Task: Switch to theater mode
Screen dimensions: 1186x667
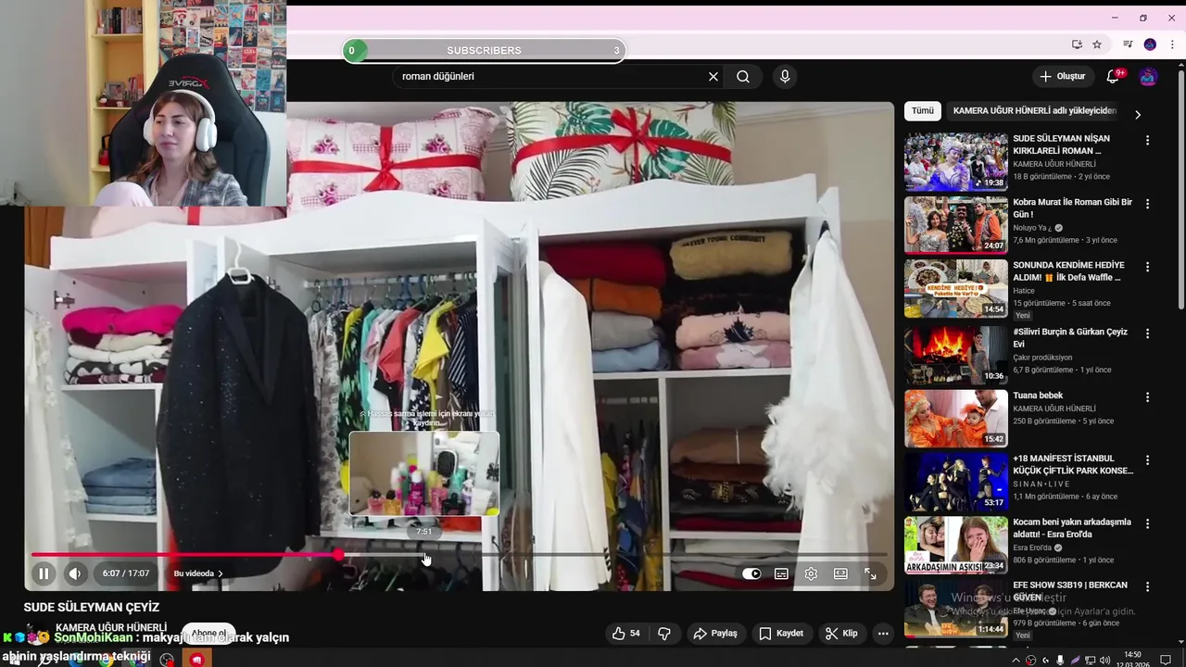Action: click(840, 573)
